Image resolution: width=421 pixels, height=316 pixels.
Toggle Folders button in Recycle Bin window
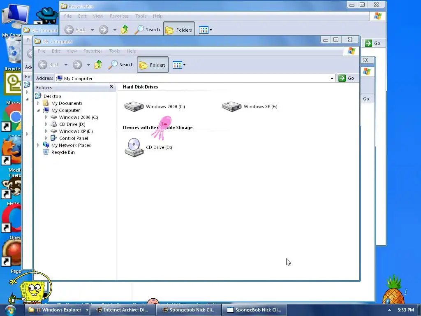179,30
